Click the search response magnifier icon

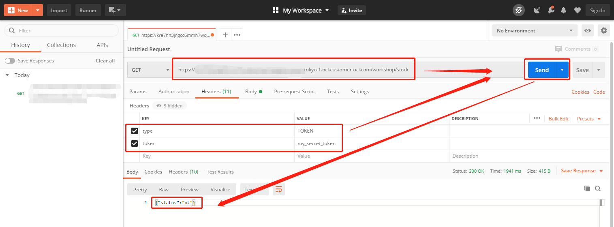point(598,188)
